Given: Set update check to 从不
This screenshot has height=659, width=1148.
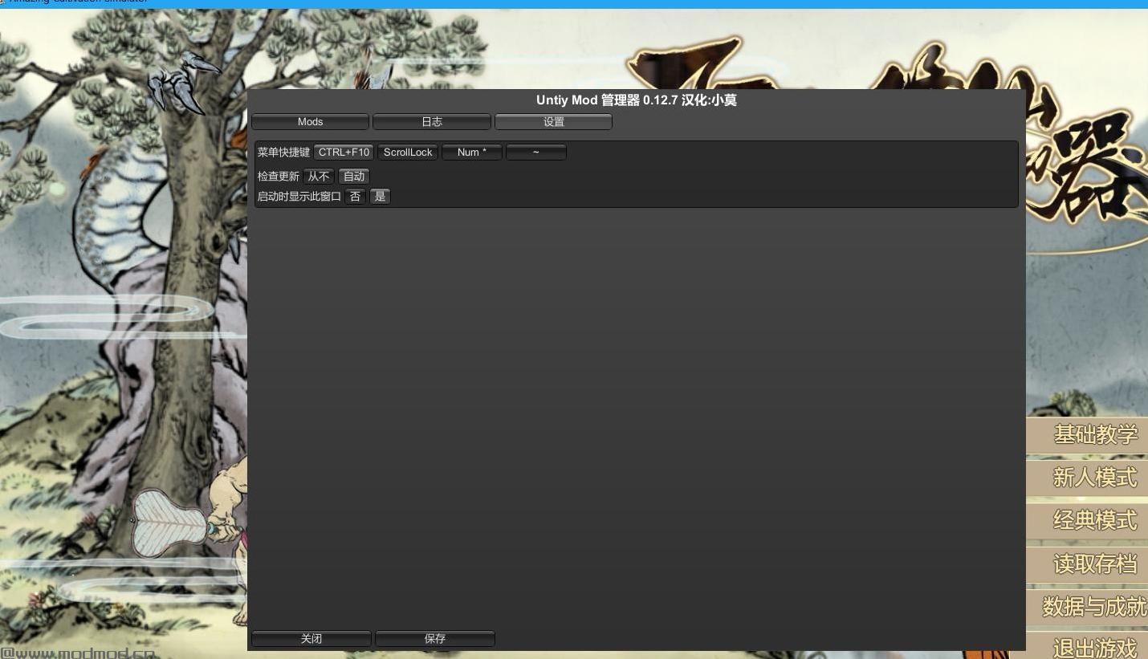Looking at the screenshot, I should (x=319, y=177).
